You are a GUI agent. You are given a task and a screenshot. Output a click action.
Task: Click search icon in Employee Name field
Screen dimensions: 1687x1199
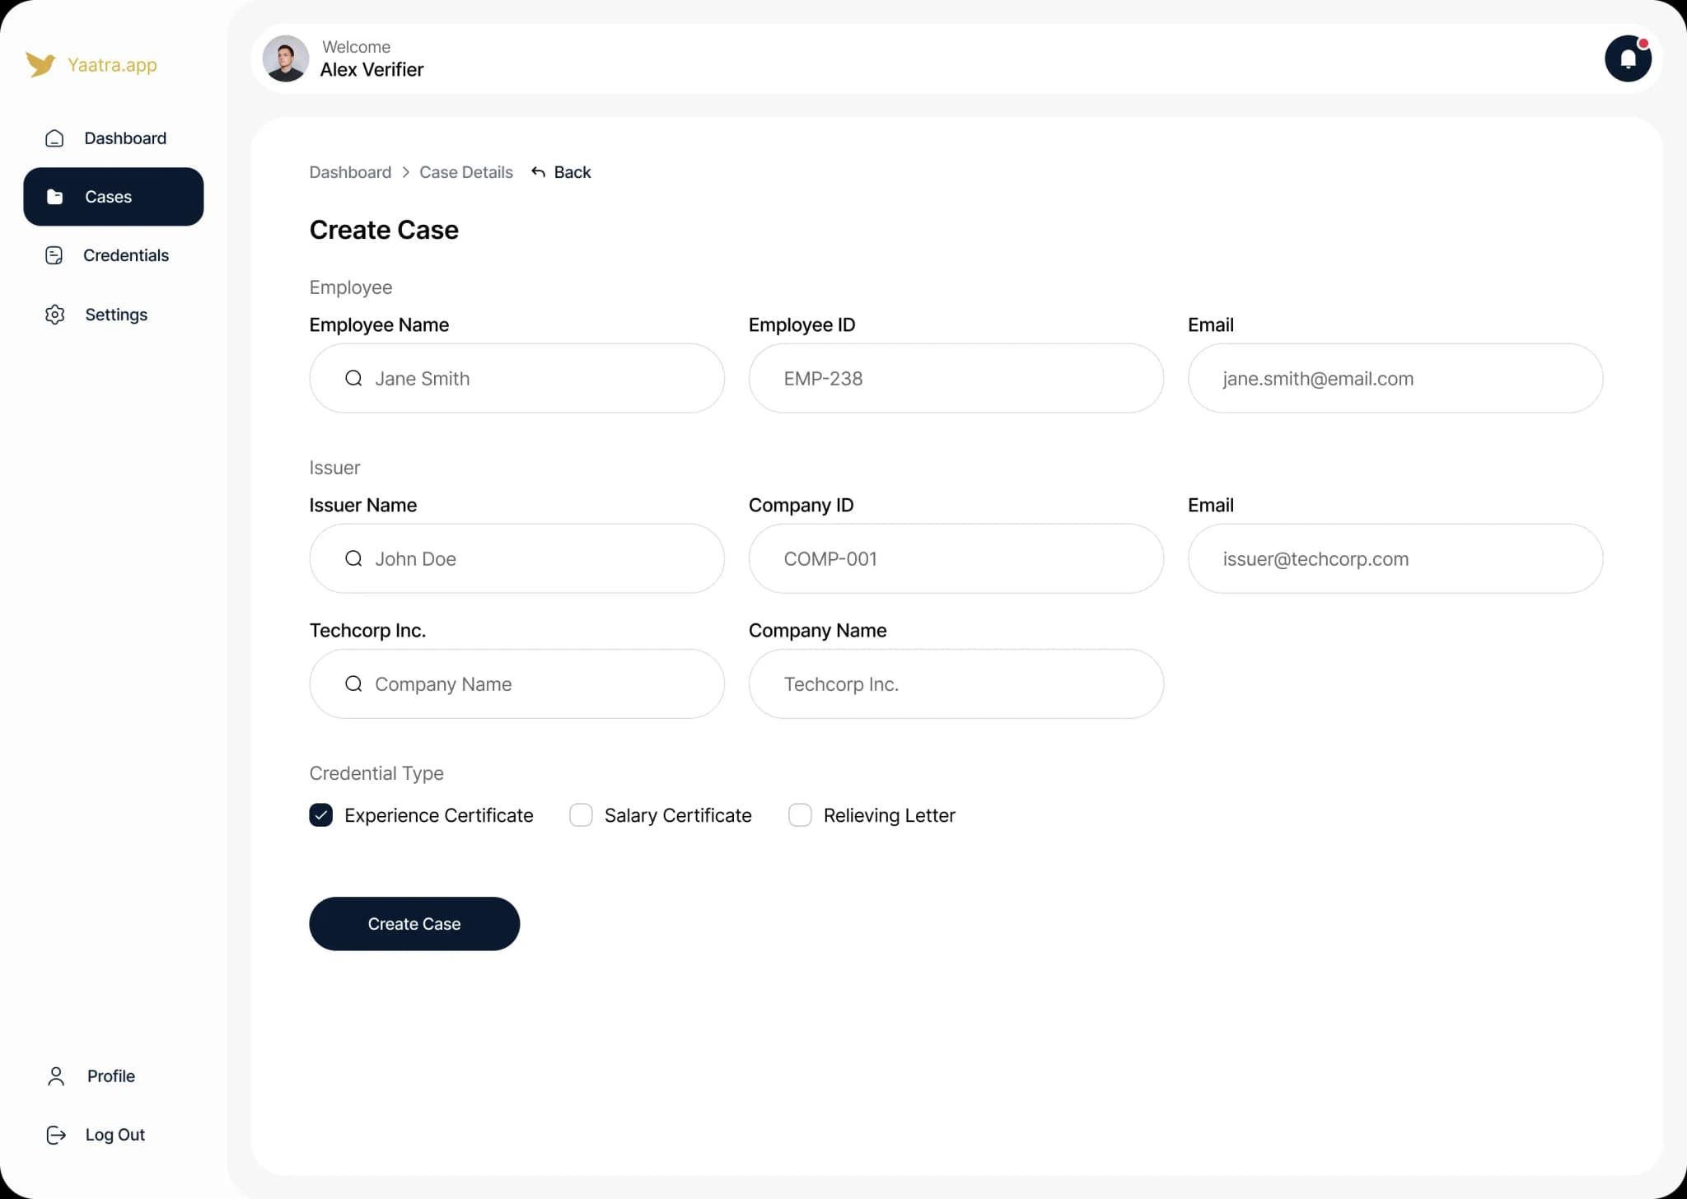pos(353,378)
